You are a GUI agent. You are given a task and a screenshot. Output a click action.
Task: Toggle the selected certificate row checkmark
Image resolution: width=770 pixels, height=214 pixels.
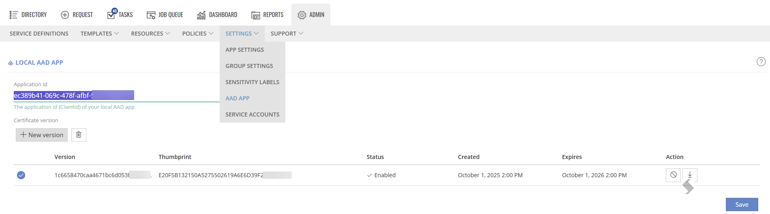(21, 175)
